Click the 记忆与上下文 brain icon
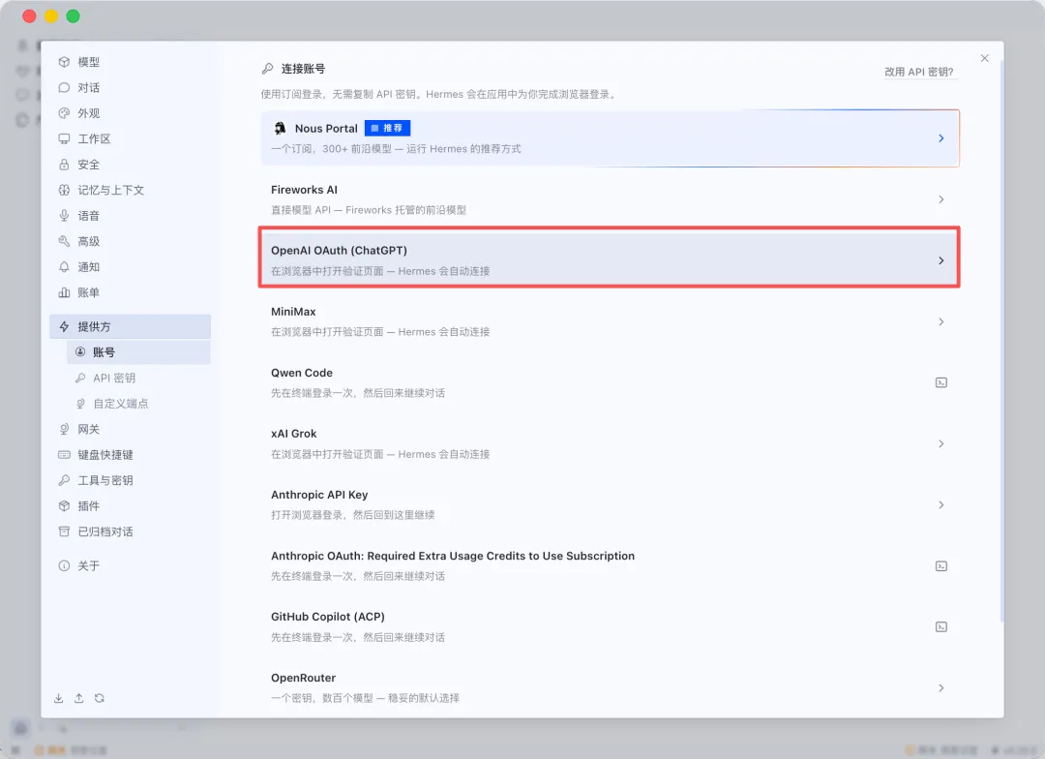Viewport: 1045px width, 759px height. point(64,190)
